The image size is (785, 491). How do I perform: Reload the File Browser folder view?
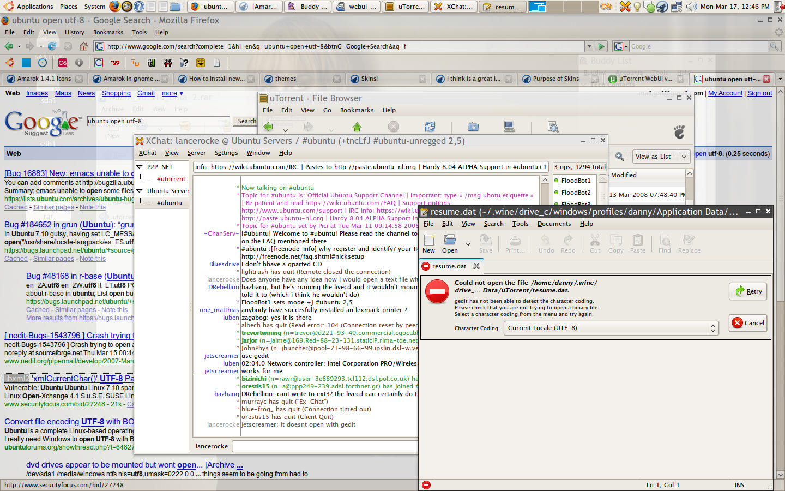coord(430,127)
